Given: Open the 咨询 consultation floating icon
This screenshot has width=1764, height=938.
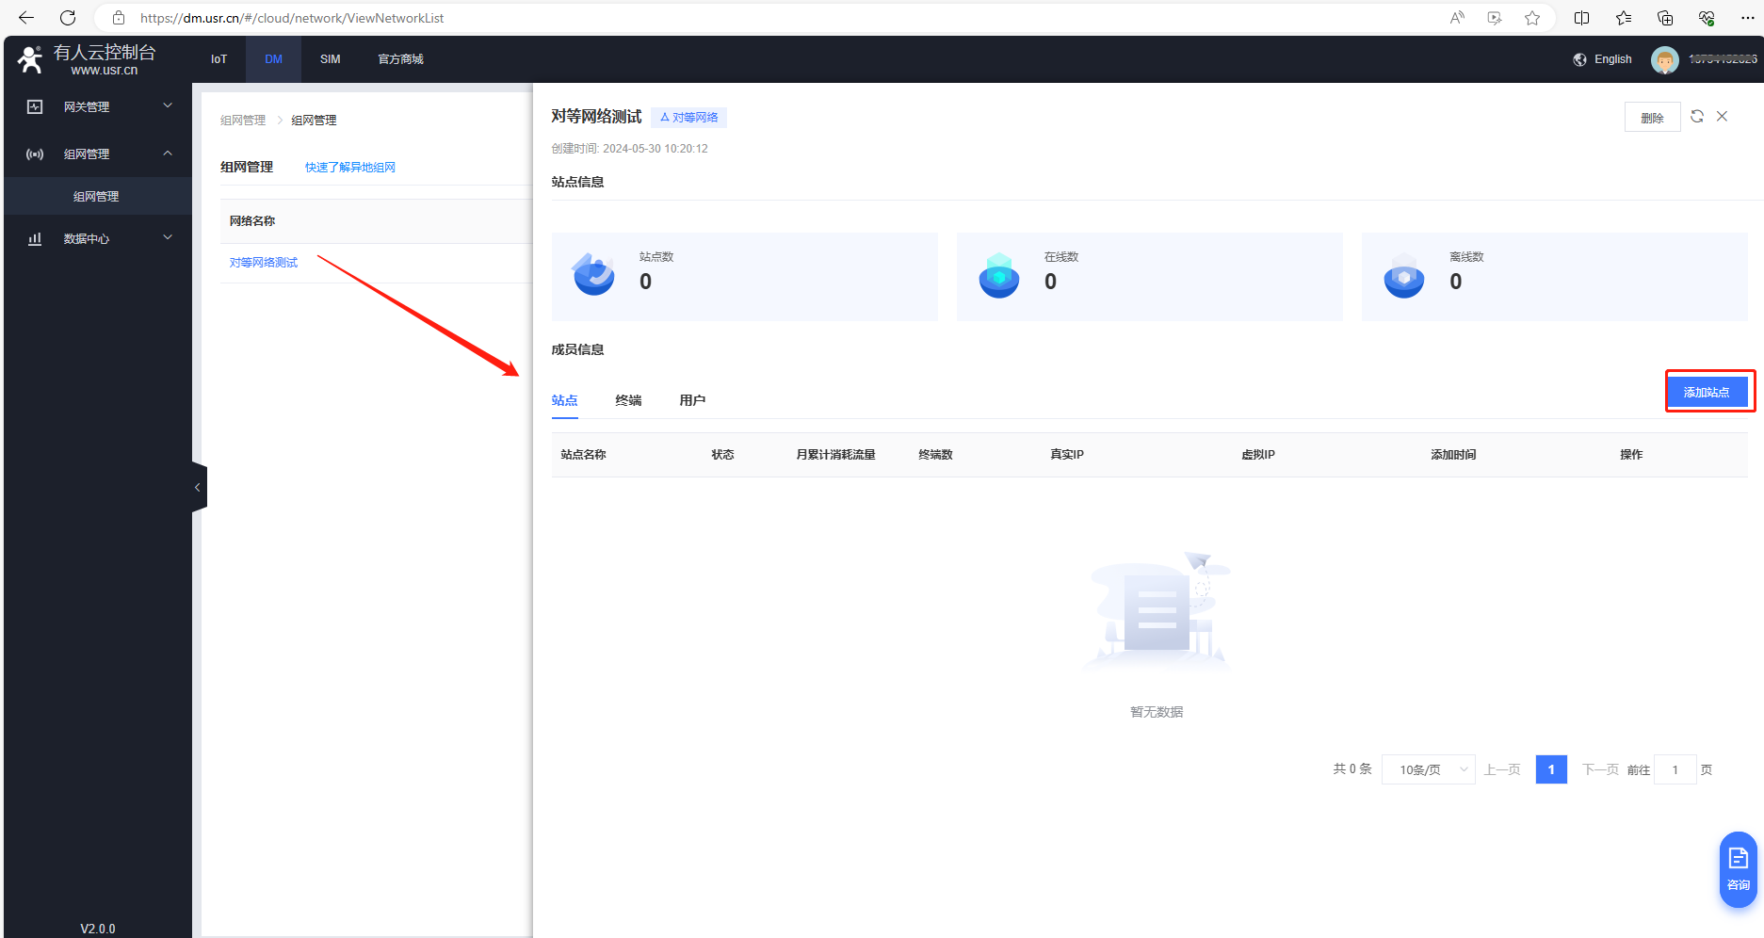Looking at the screenshot, I should click(x=1738, y=868).
